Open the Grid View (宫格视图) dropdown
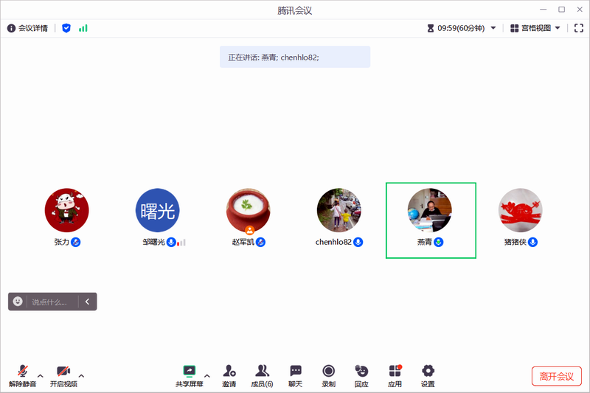The width and height of the screenshot is (590, 393). point(535,28)
